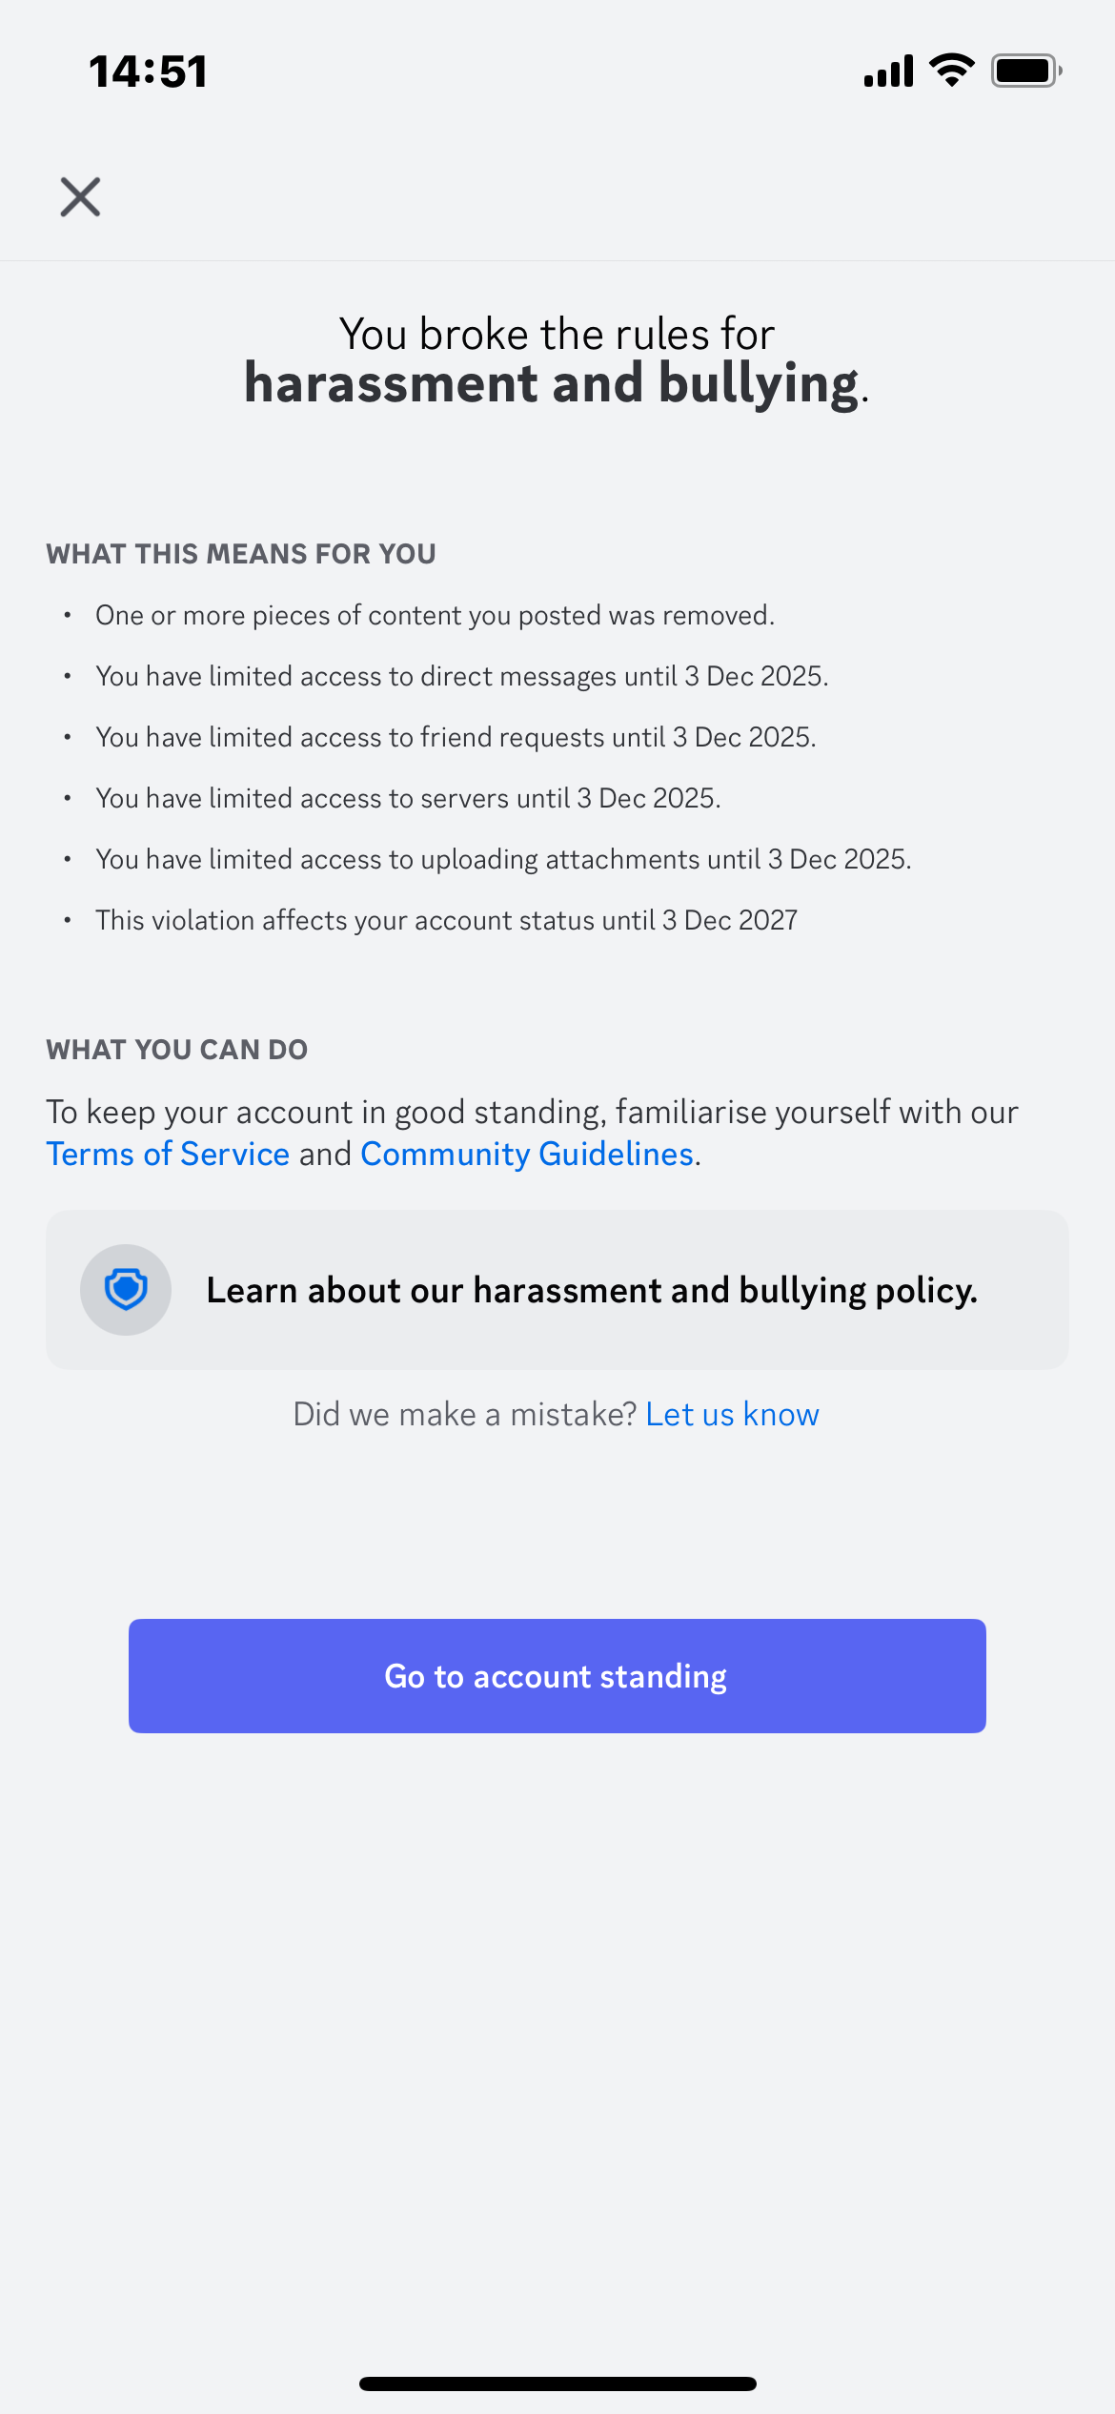Tap the Wi-Fi status icon
1115x2414 pixels.
pyautogui.click(x=952, y=71)
